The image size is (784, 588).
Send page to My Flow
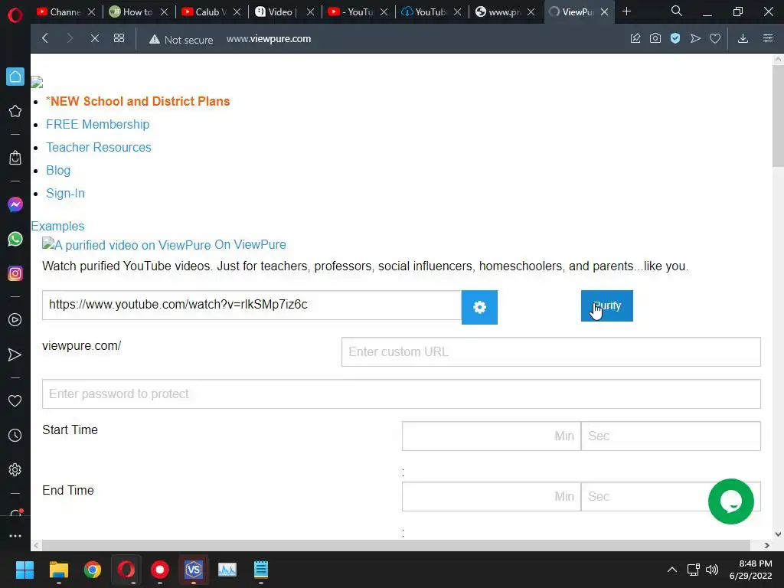[695, 38]
